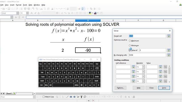Open operator dropdown in second condition row

(x=143, y=72)
